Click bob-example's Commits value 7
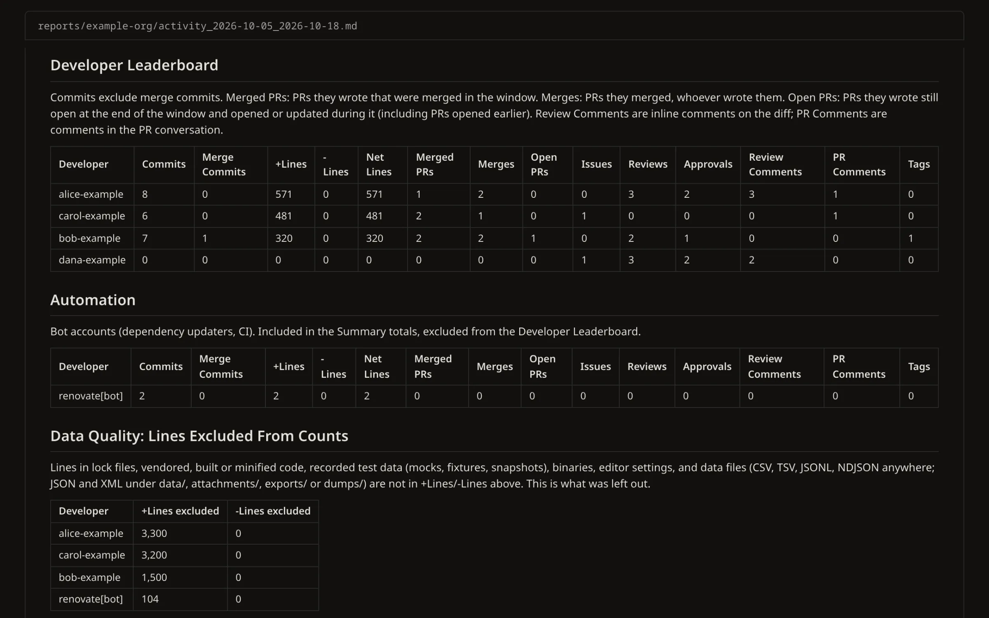This screenshot has height=618, width=989. coord(145,238)
